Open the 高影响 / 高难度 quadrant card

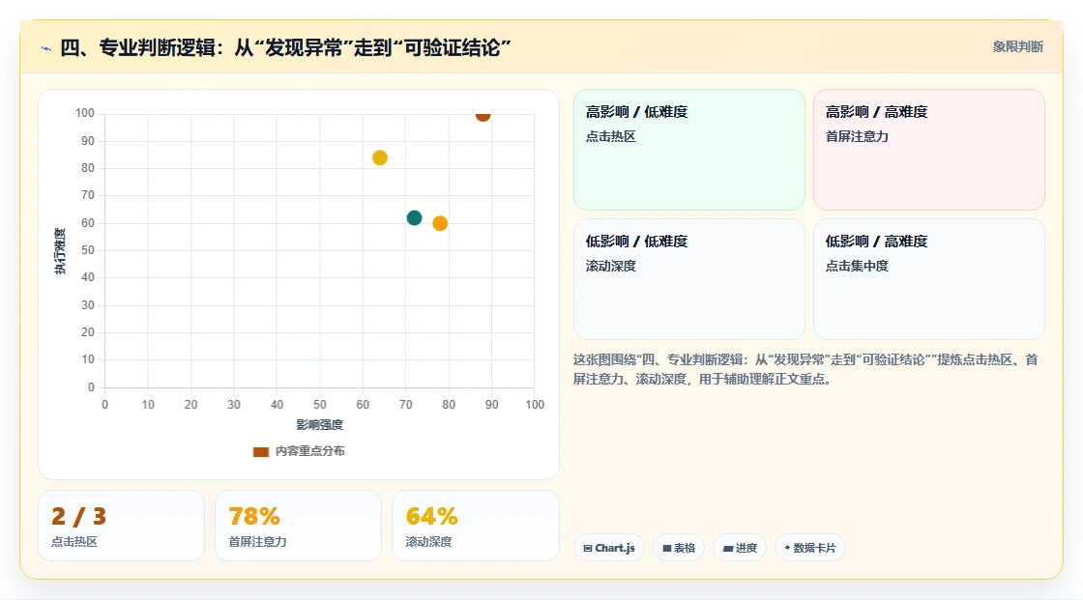[929, 149]
